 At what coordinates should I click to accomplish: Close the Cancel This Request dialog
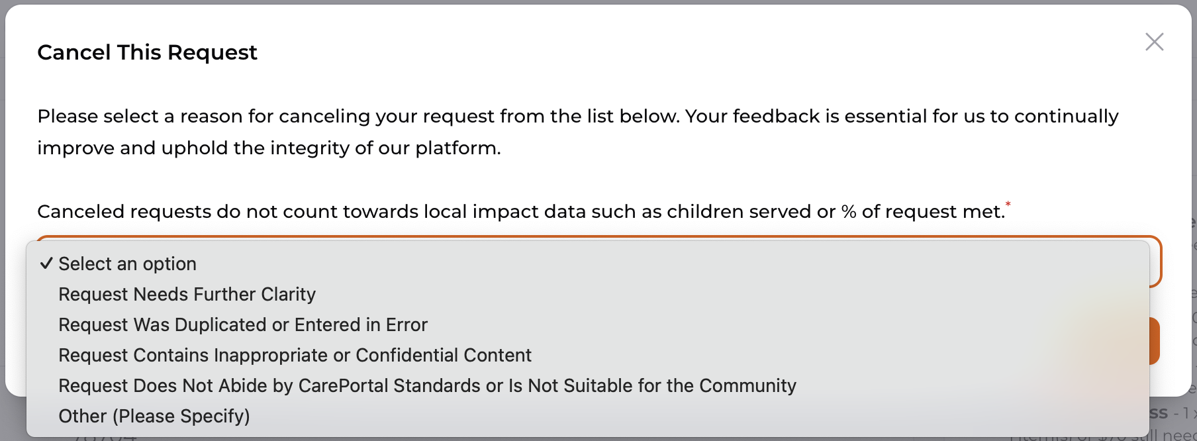click(x=1154, y=42)
